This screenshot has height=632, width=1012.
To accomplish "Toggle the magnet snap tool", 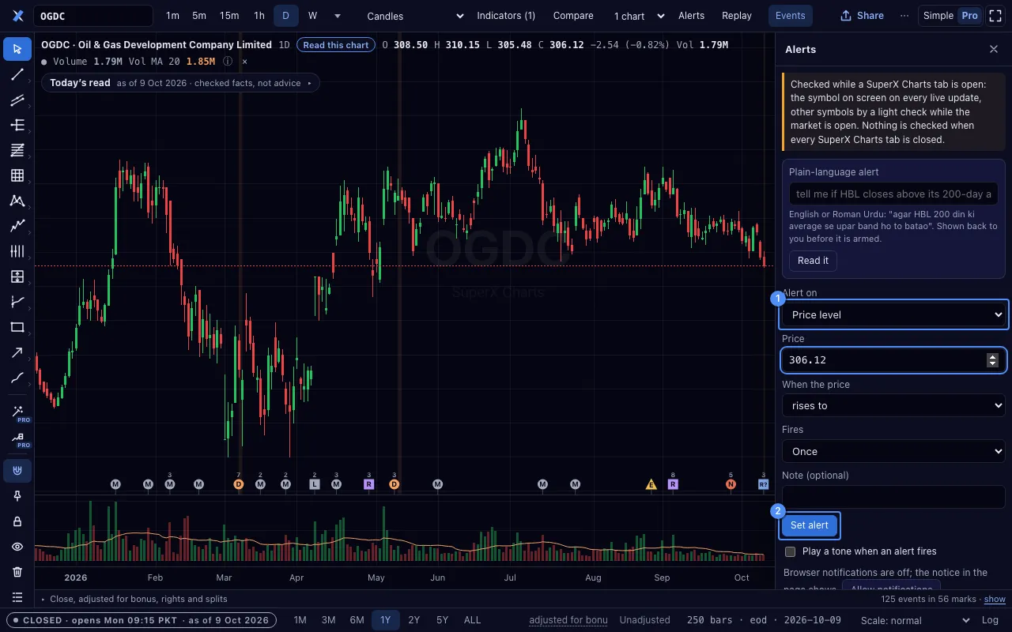I will pyautogui.click(x=17, y=472).
